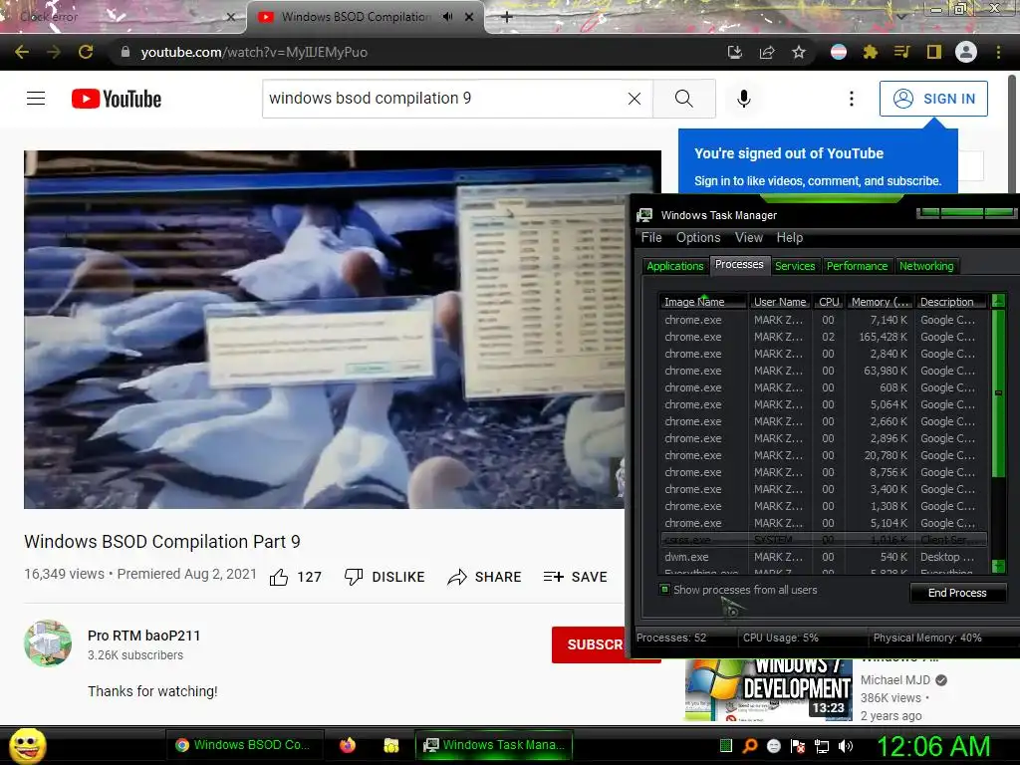The width and height of the screenshot is (1020, 765).
Task: Click the SIGN IN button
Action: click(933, 99)
